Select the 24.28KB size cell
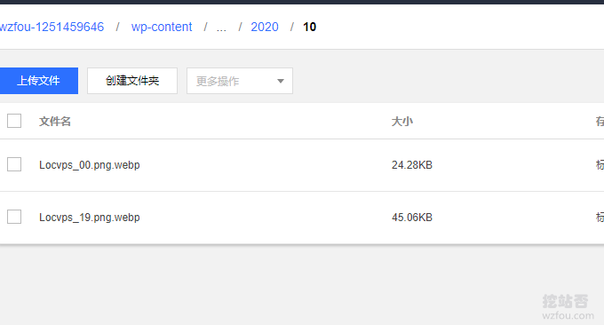Screen dimensions: 604x325 (x=412, y=165)
